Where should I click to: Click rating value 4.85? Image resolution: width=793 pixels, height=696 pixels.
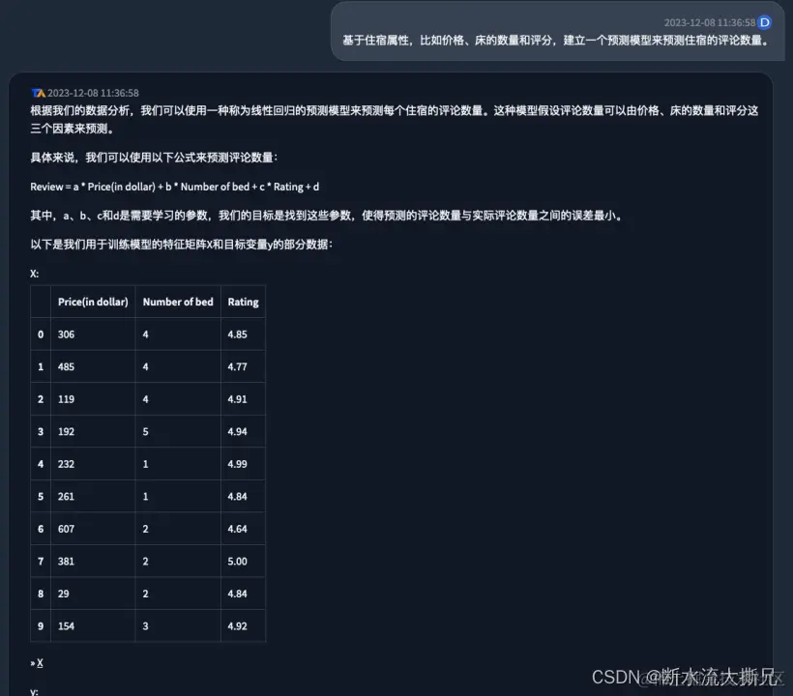click(237, 334)
